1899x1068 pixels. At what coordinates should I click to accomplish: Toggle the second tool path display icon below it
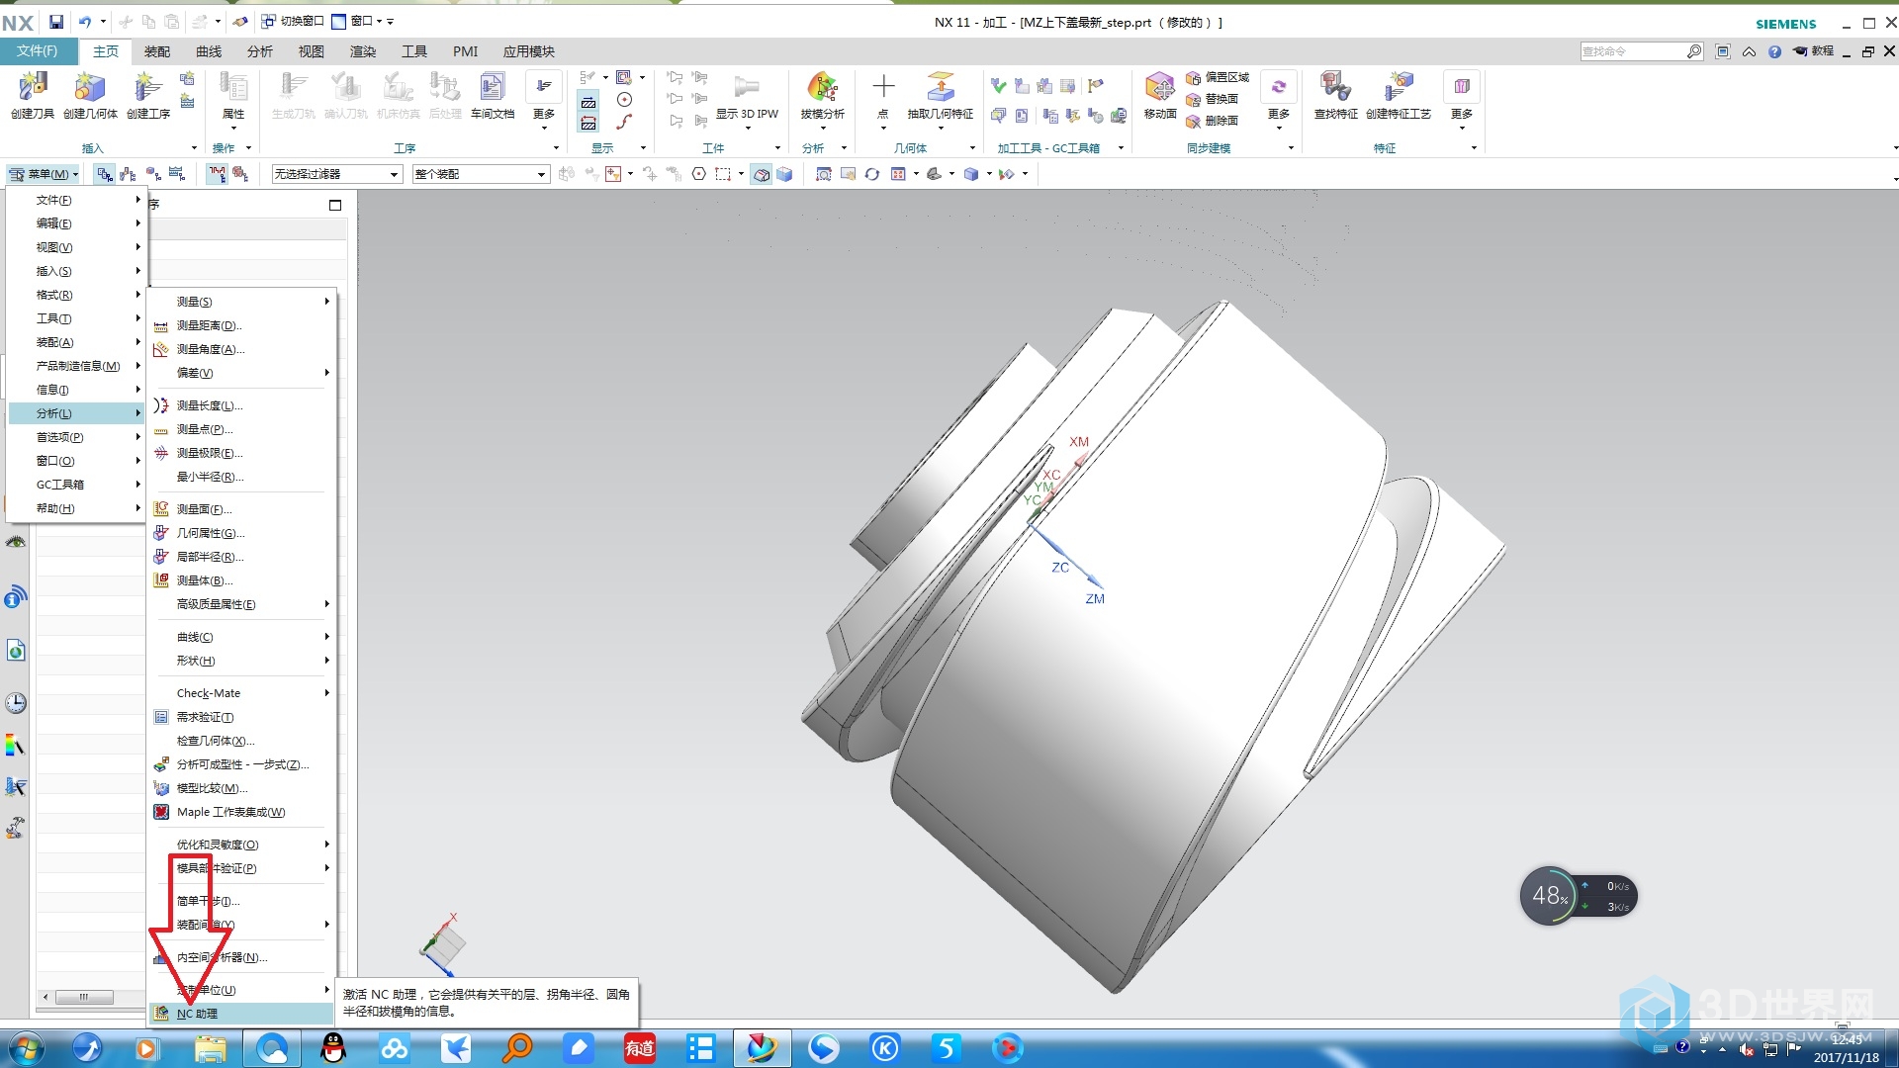coord(588,124)
